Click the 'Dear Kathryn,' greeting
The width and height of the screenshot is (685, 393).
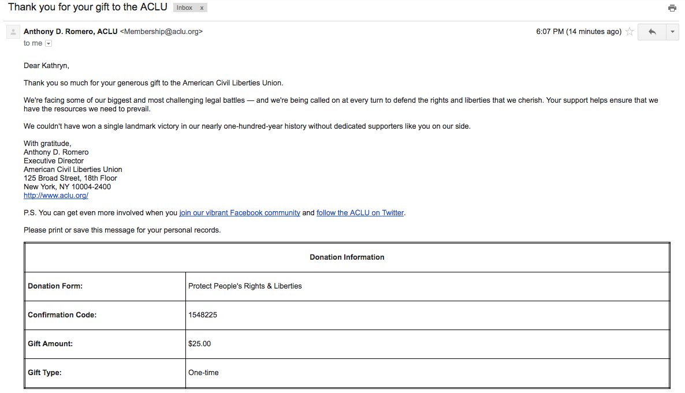pyautogui.click(x=46, y=66)
